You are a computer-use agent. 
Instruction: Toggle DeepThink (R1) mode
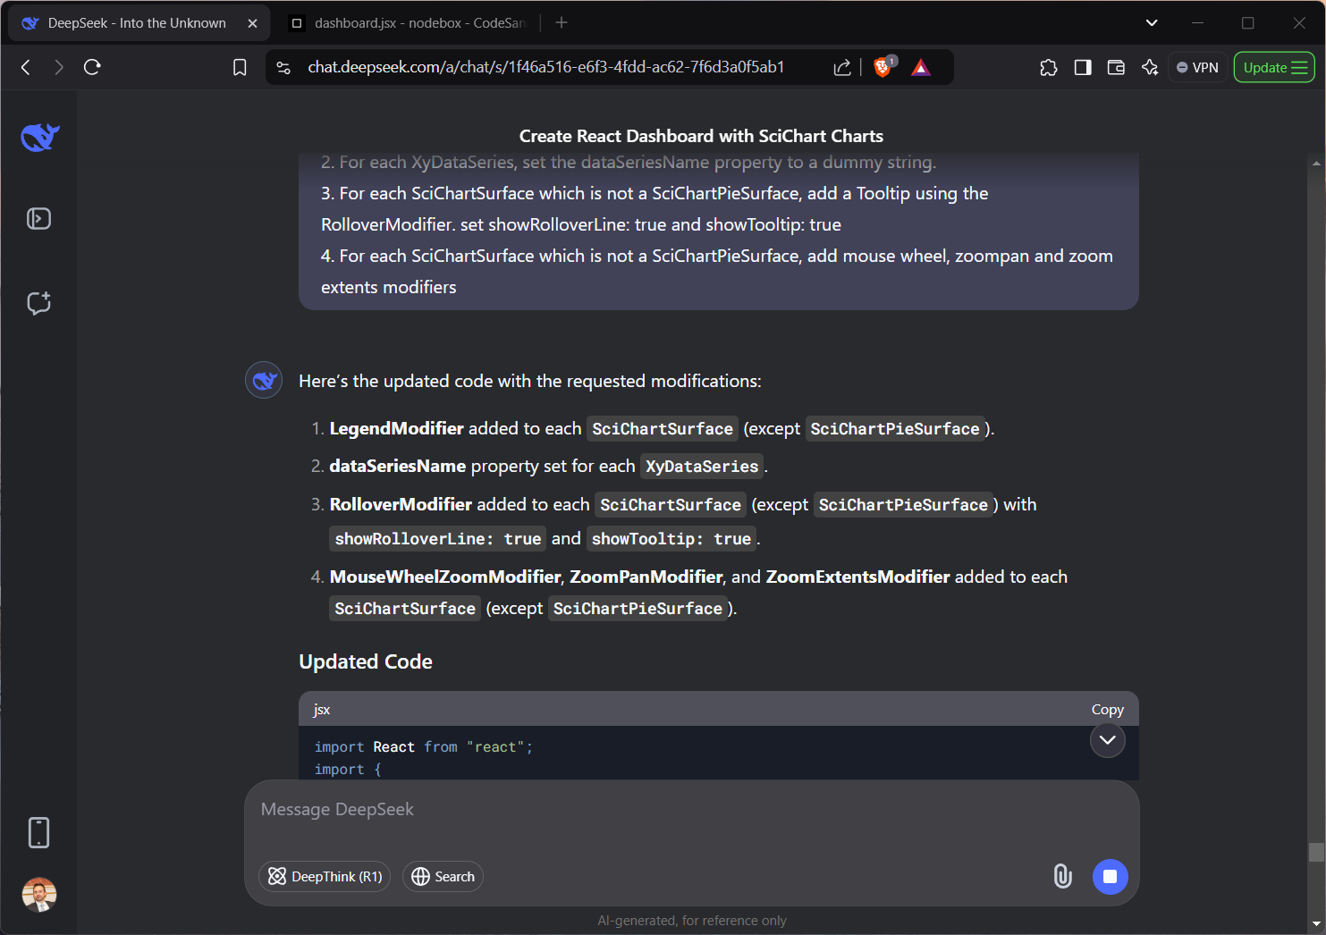(325, 877)
